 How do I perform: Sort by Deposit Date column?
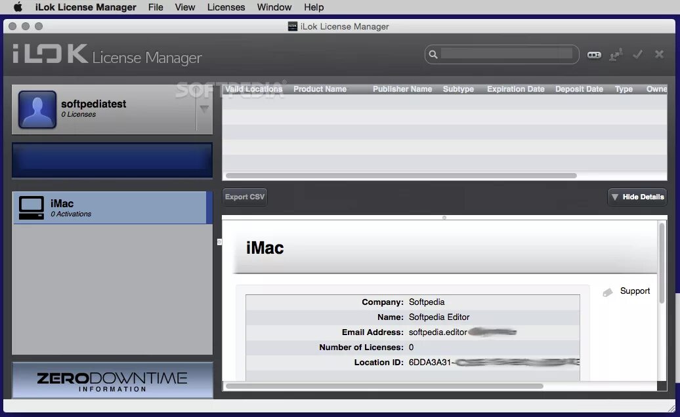[579, 89]
